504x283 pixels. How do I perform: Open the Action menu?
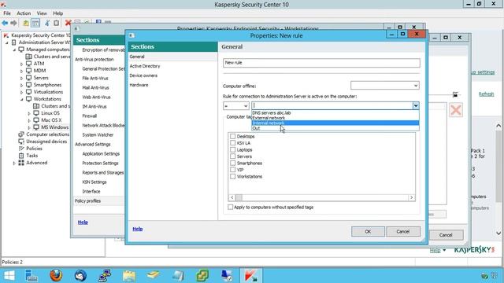24,13
